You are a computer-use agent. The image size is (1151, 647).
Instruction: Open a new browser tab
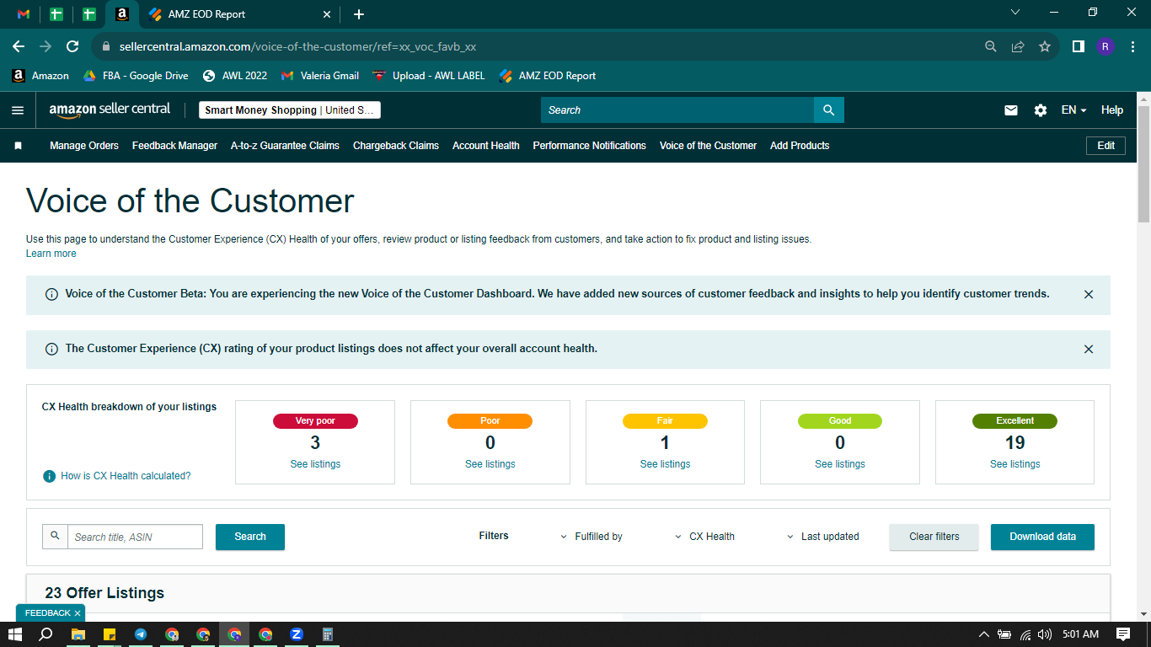click(359, 14)
